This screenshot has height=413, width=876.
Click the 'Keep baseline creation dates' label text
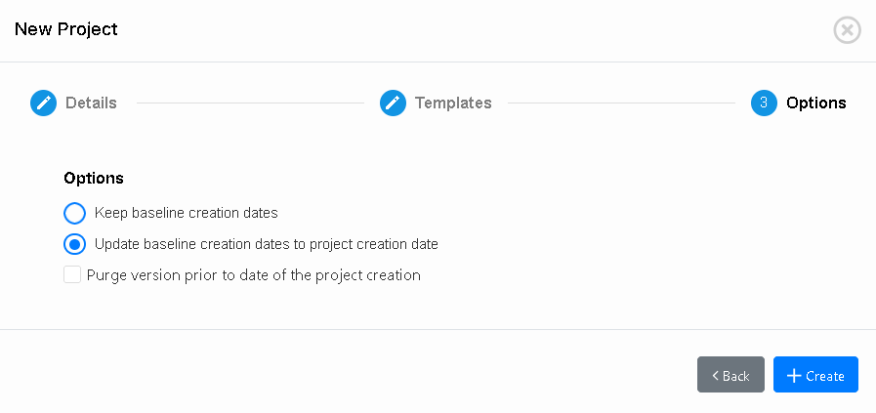coord(186,213)
